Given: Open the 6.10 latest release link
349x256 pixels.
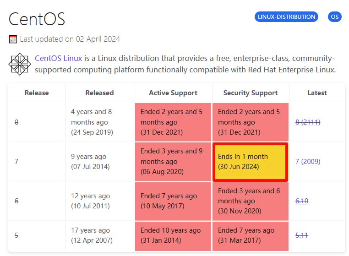Looking at the screenshot, I should pos(301,201).
